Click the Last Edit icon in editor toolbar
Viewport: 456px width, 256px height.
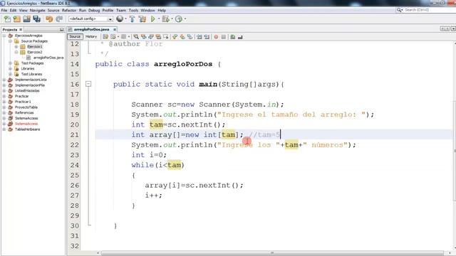[105, 37]
